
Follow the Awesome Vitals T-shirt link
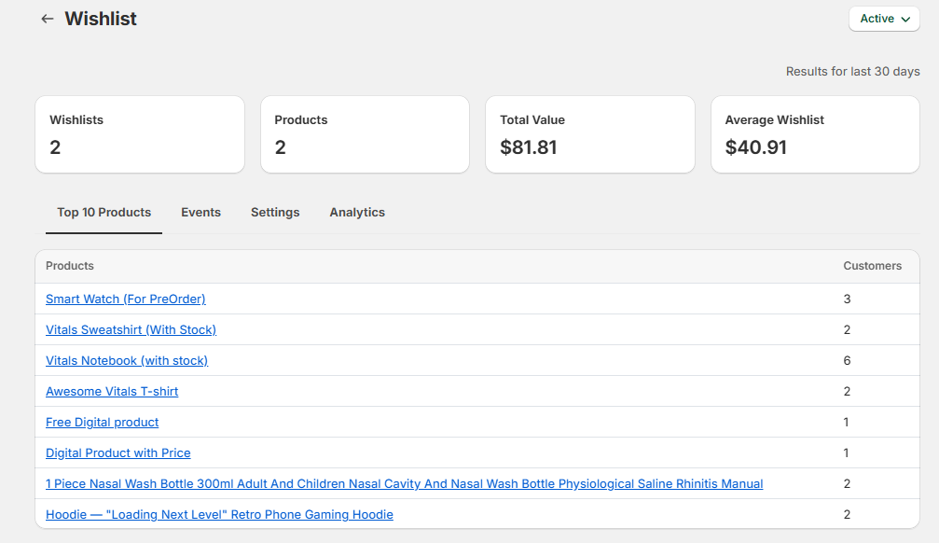112,392
